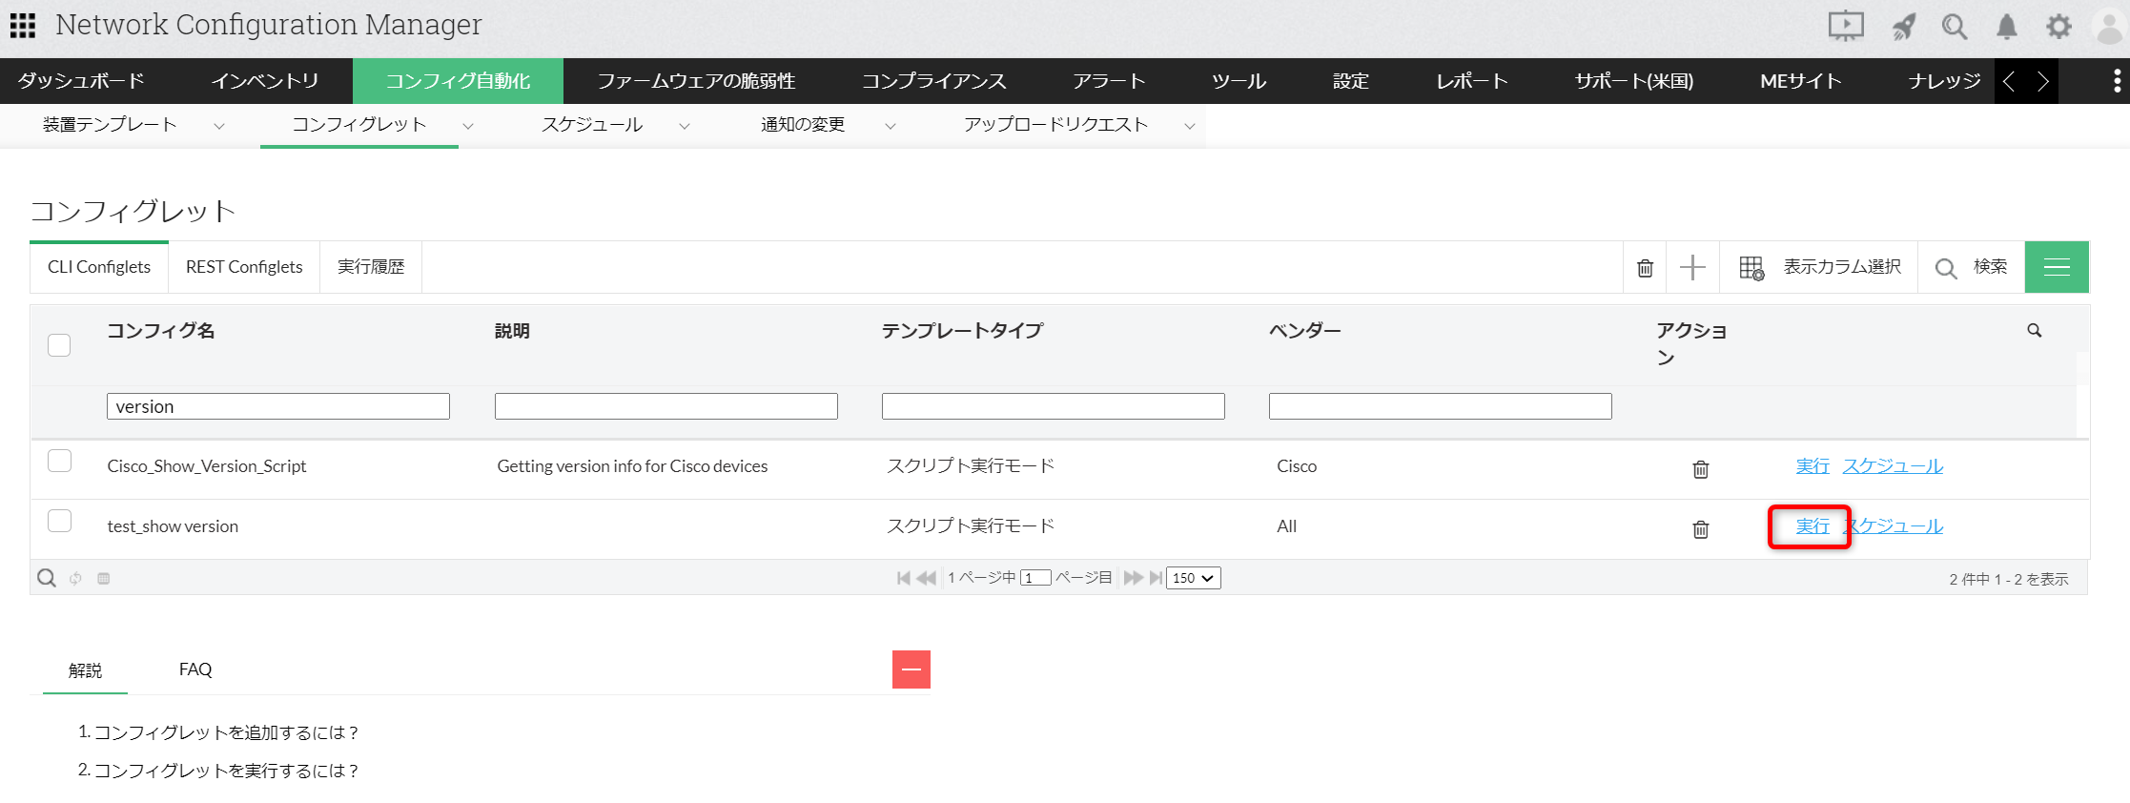Click スケジュール link for test_show version

pos(1893,526)
